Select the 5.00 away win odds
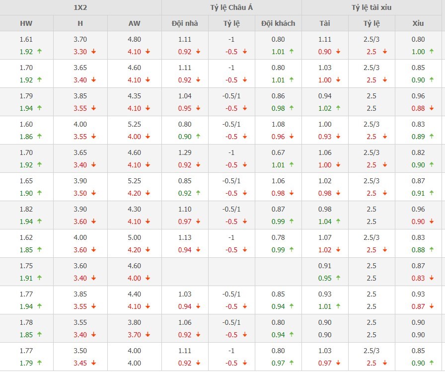The height and width of the screenshot is (372, 445). [134, 238]
